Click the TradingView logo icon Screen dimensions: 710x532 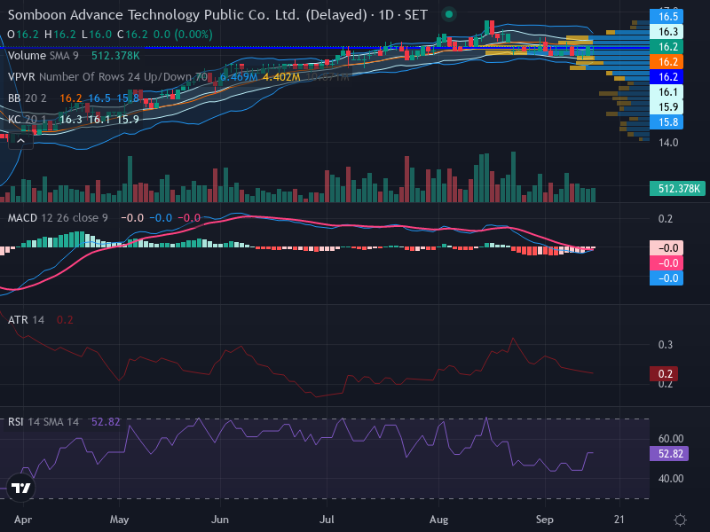tap(20, 488)
